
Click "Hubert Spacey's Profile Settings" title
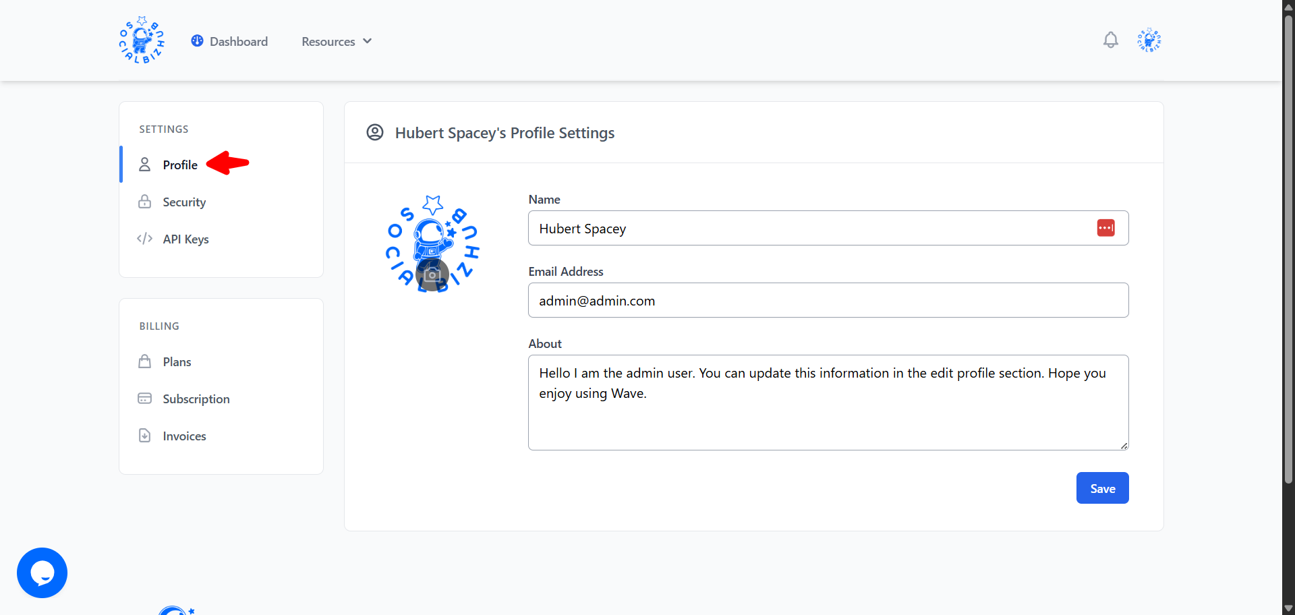(x=505, y=133)
